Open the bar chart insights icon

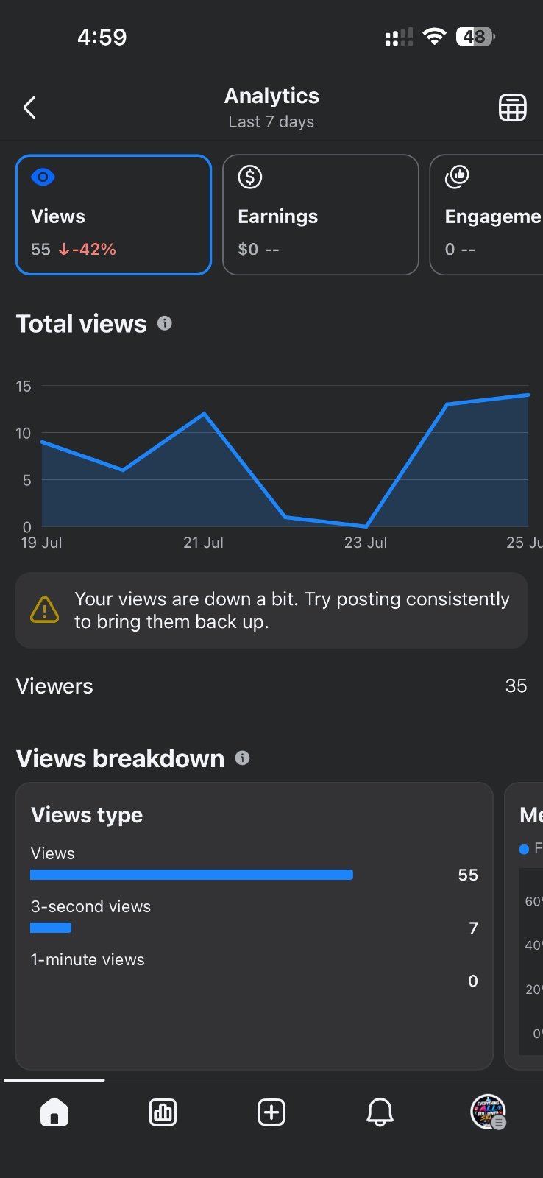[163, 1112]
